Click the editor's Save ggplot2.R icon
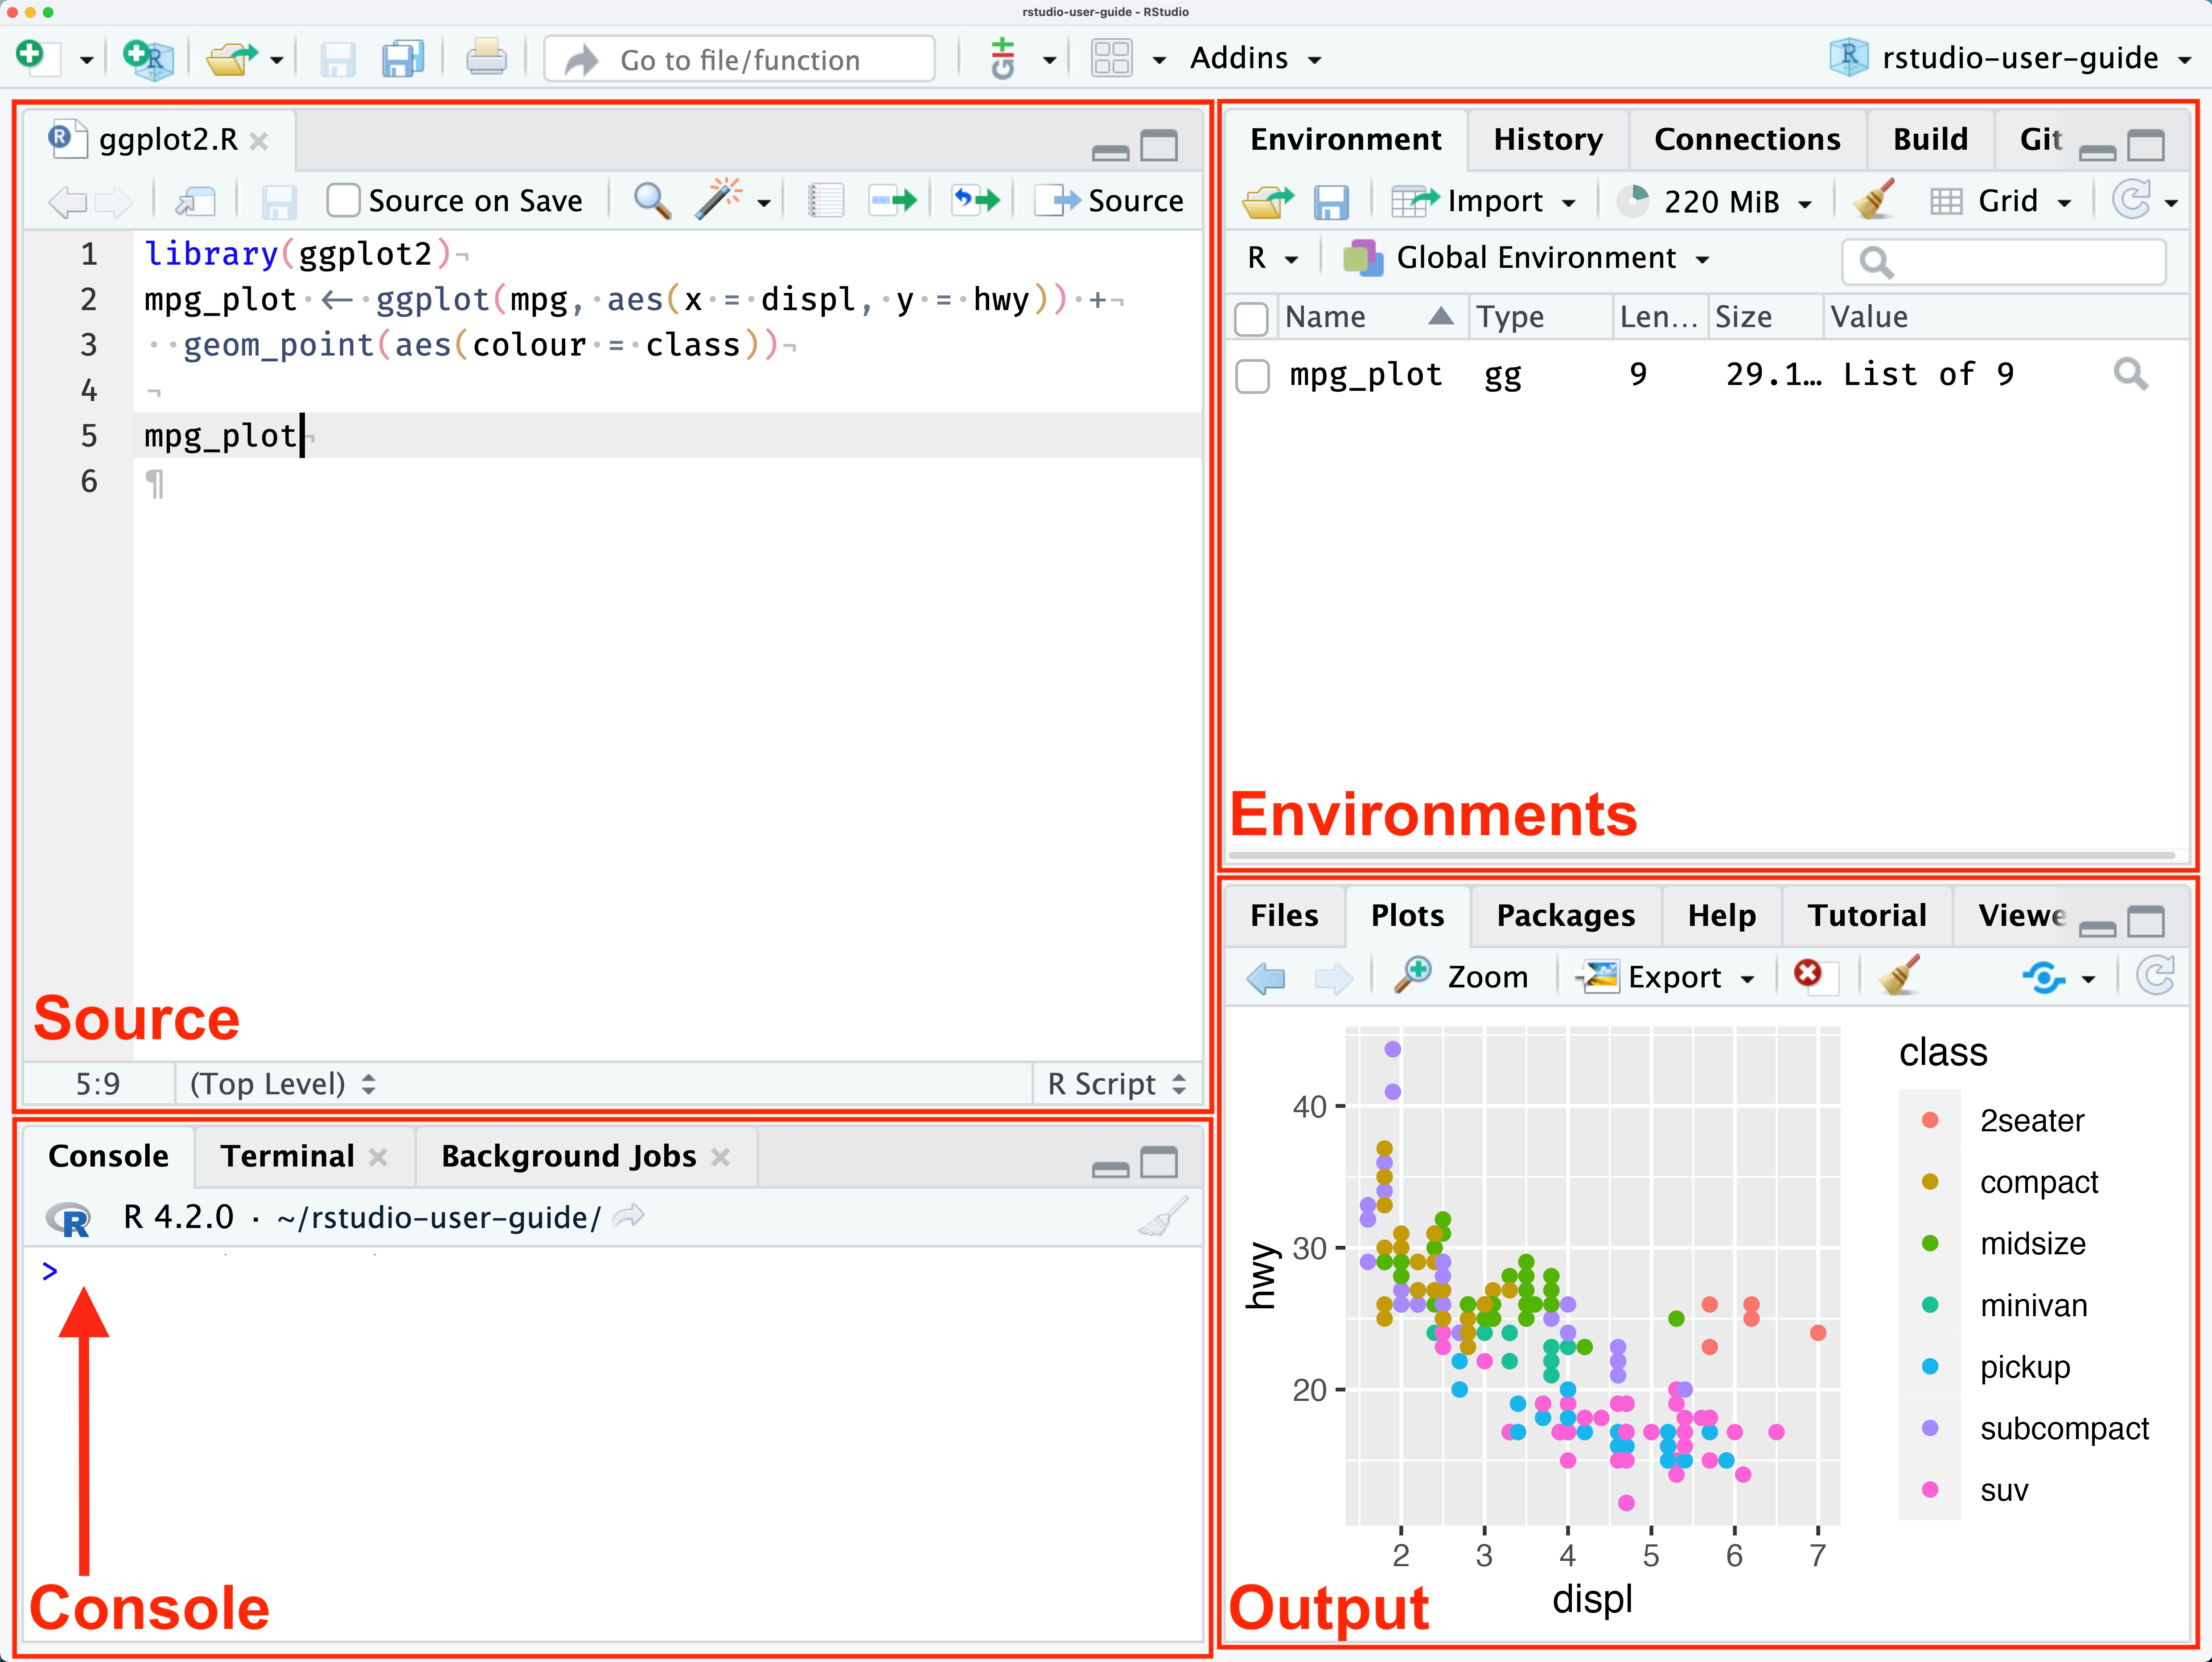 [279, 201]
